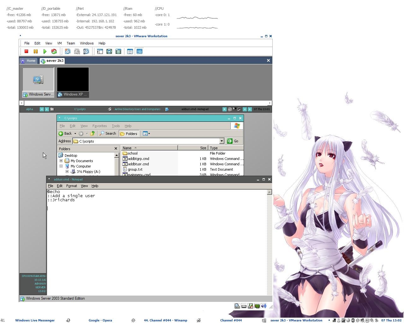Select the Windows XP team thumbnail
The width and height of the screenshot is (404, 323).
(x=73, y=82)
